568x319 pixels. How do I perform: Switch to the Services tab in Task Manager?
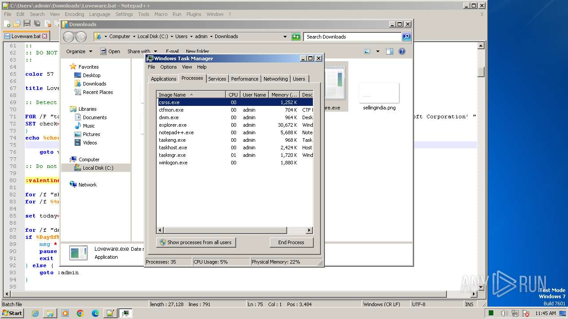click(217, 79)
